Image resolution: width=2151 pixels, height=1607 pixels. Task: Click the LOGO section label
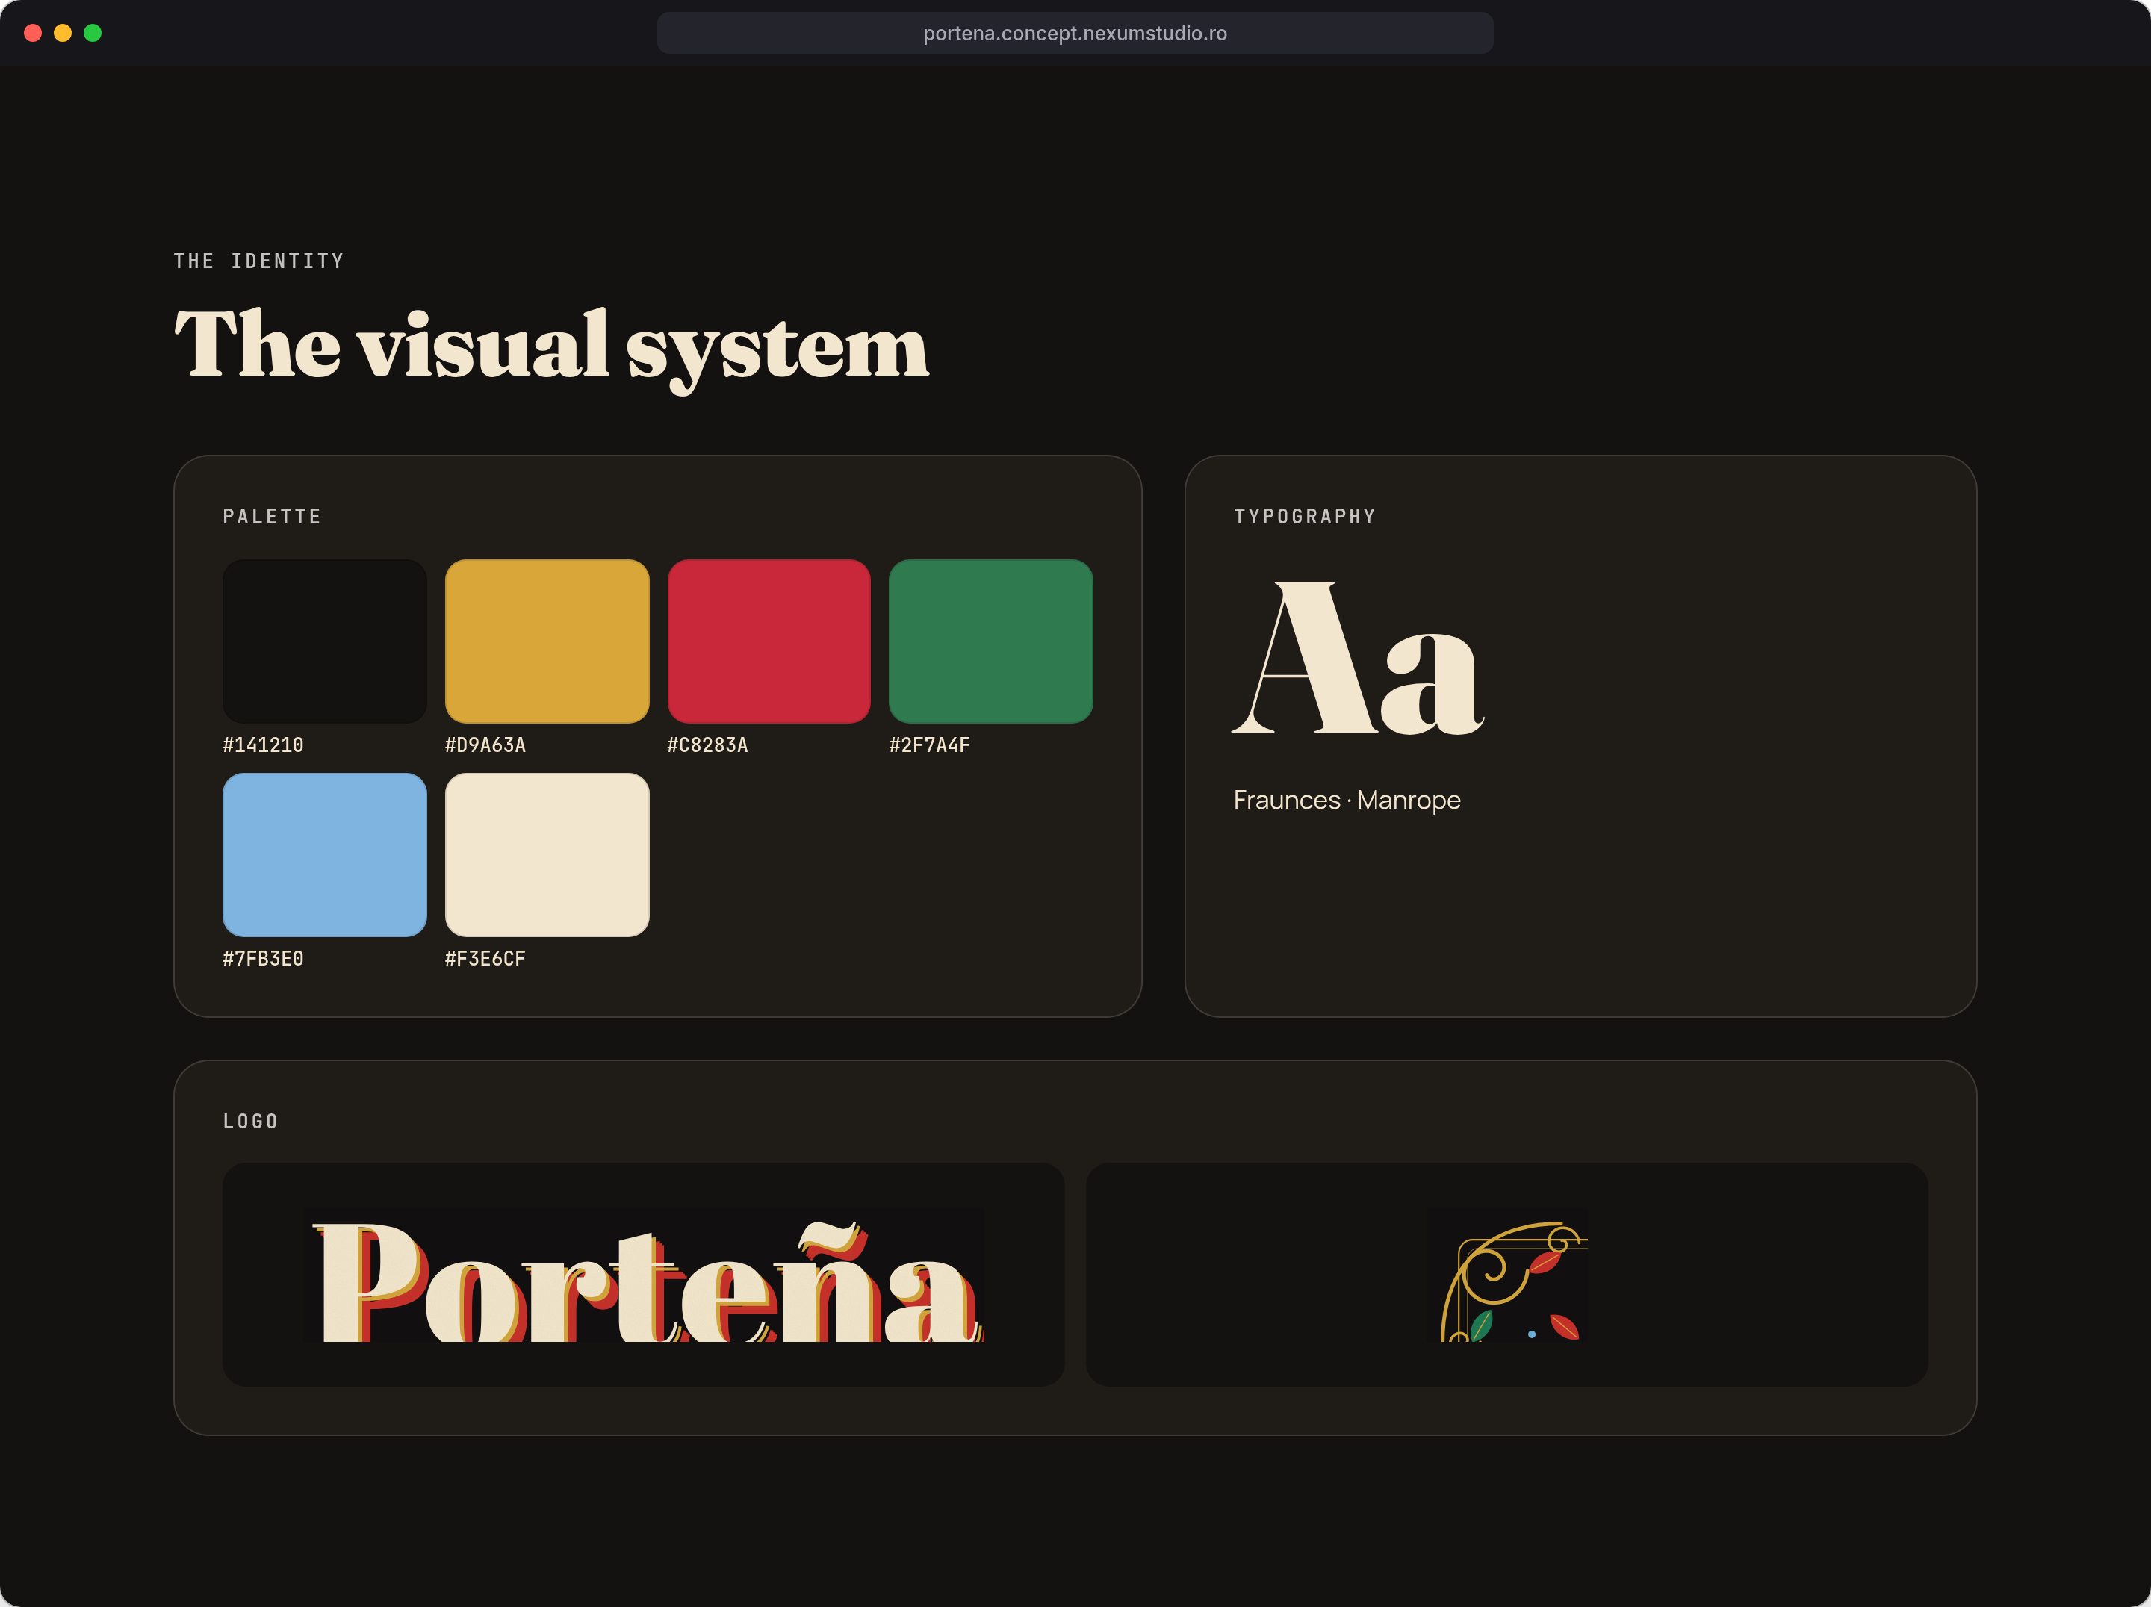coord(251,1121)
